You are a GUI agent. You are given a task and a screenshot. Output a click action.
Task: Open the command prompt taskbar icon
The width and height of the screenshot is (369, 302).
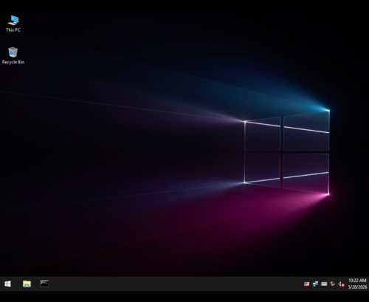[44, 284]
